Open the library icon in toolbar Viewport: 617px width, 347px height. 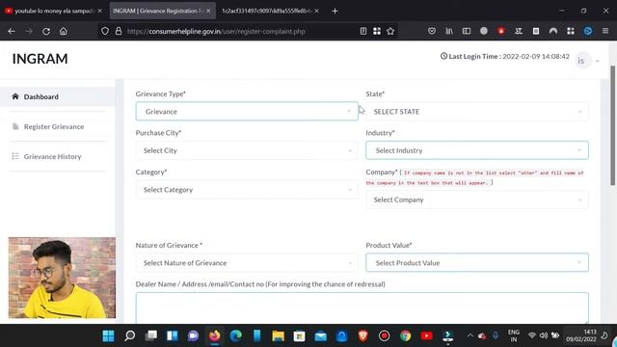tap(449, 31)
